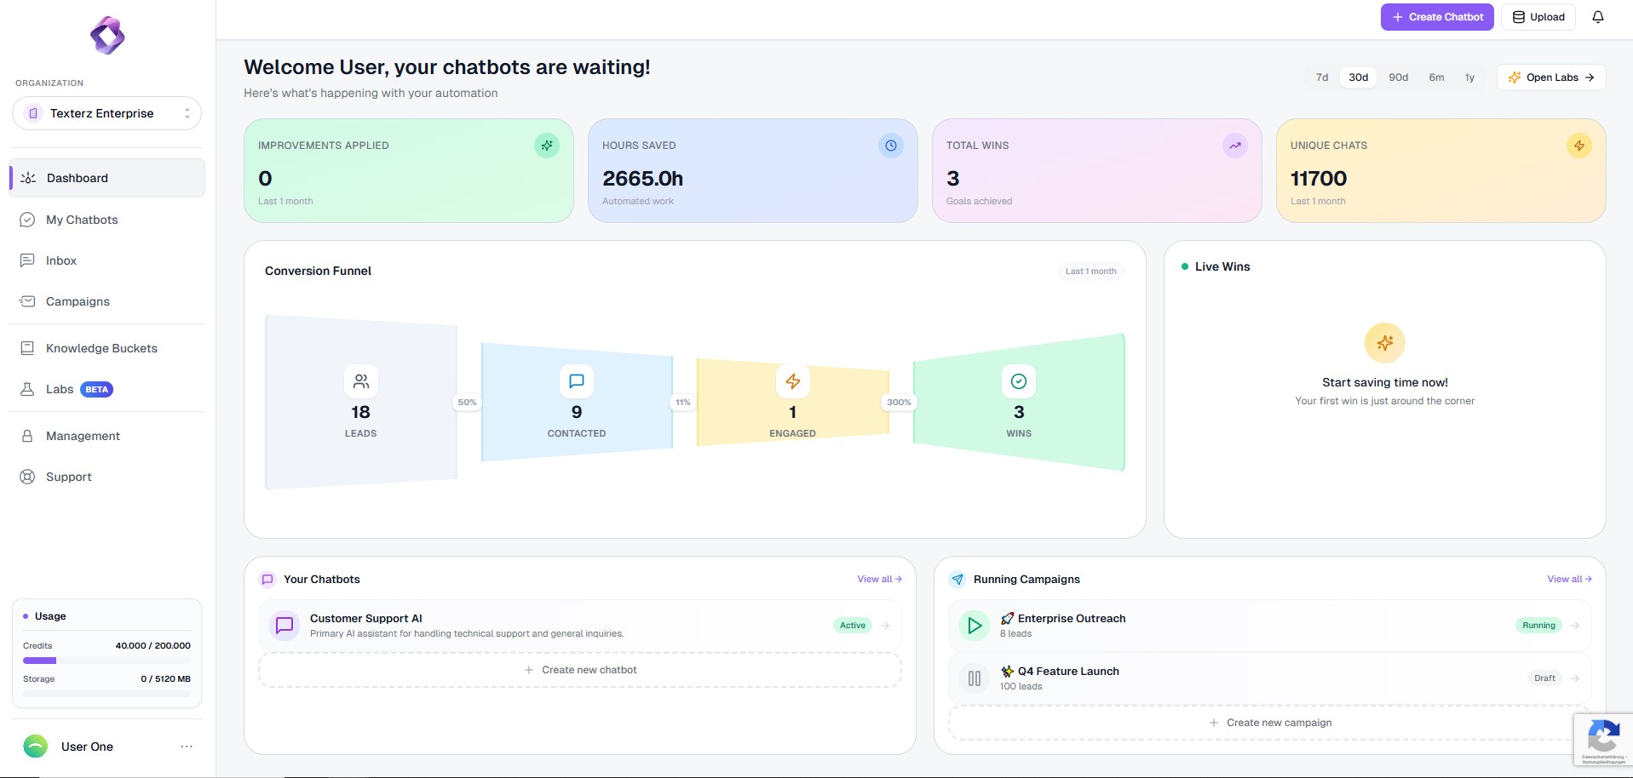The width and height of the screenshot is (1633, 778).
Task: Click the notification bell icon
Action: point(1597,17)
